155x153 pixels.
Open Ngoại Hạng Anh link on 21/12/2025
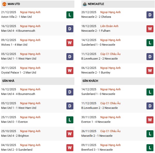click(x=30, y=12)
